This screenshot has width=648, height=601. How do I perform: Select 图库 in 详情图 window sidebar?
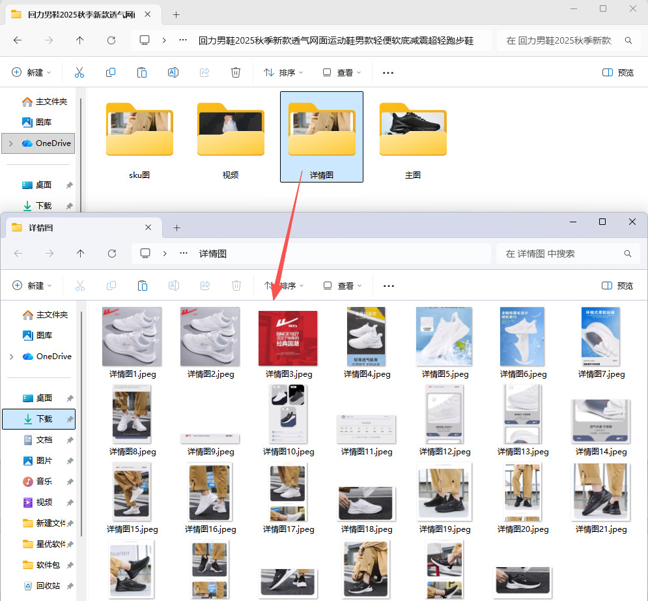[x=37, y=336]
